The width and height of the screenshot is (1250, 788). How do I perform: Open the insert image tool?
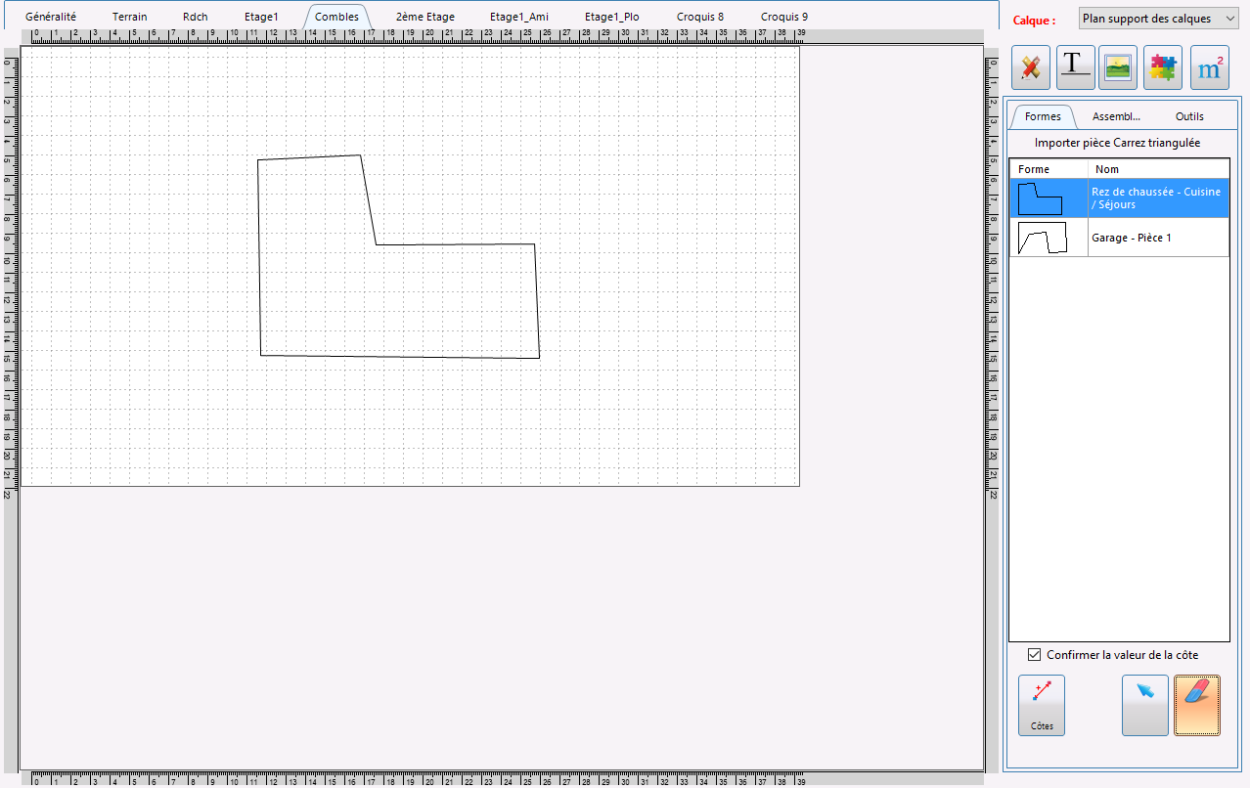click(x=1118, y=67)
